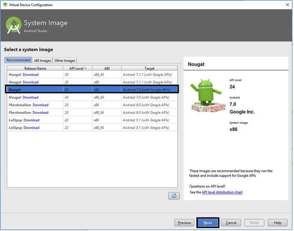
Task: Select the highlighted Nougat API 24 x86 row
Action: pyautogui.click(x=92, y=89)
